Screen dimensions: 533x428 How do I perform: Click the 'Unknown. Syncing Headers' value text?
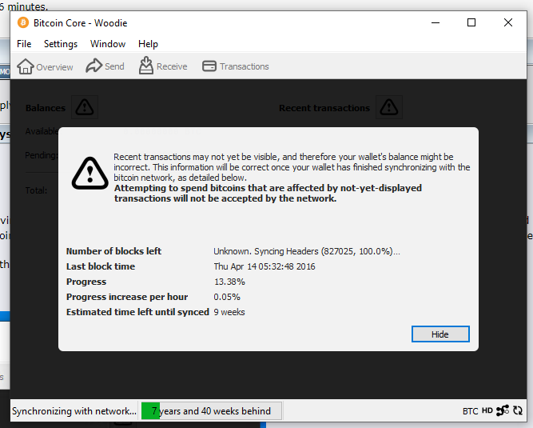[307, 251]
